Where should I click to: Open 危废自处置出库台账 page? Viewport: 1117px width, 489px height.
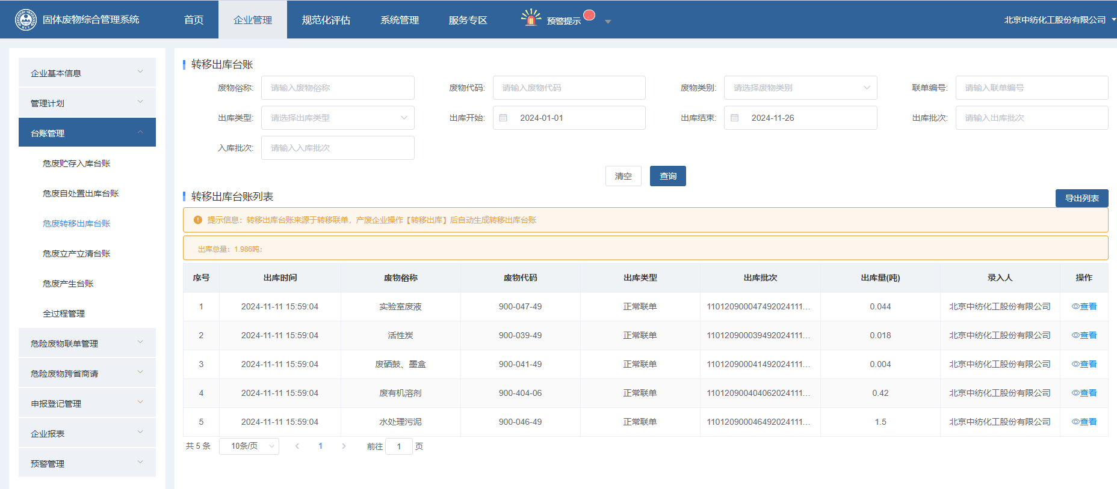(x=81, y=193)
